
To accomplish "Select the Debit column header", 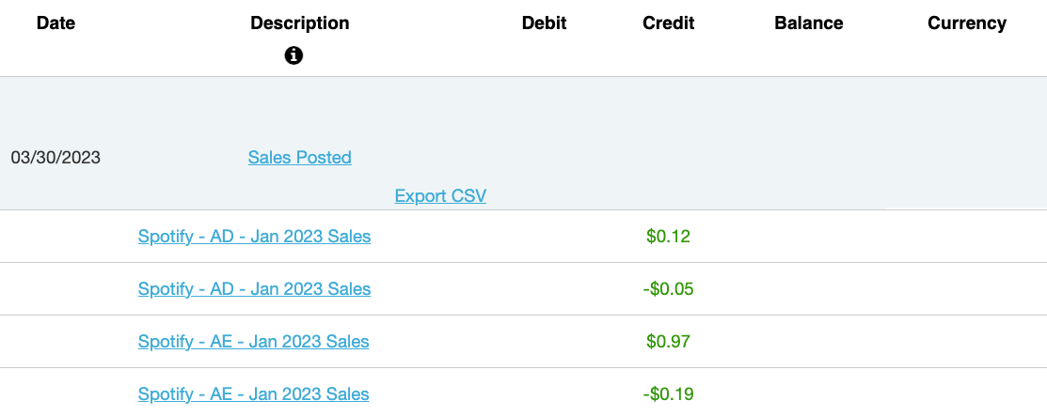I will click(x=545, y=23).
